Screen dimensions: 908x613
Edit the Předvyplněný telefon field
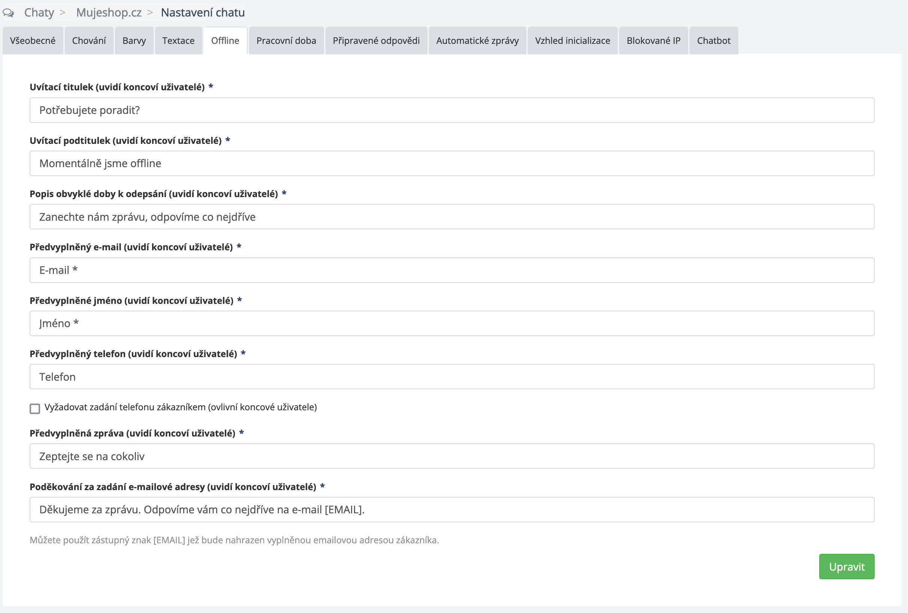[452, 377]
